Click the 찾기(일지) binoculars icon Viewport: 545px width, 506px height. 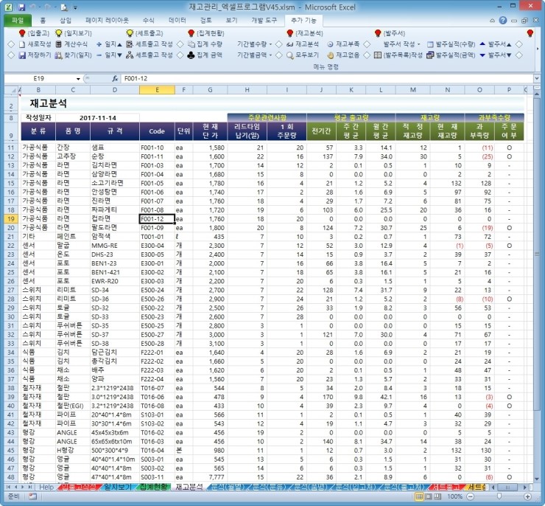[x=59, y=55]
